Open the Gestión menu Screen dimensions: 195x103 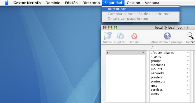click(x=134, y=3)
